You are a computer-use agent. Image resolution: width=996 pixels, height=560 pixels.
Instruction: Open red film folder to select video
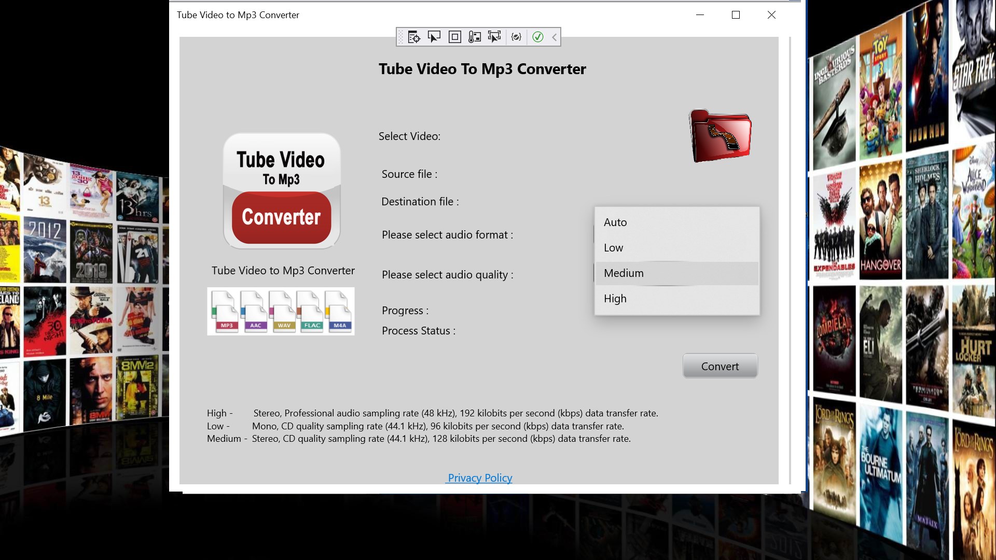coord(720,135)
